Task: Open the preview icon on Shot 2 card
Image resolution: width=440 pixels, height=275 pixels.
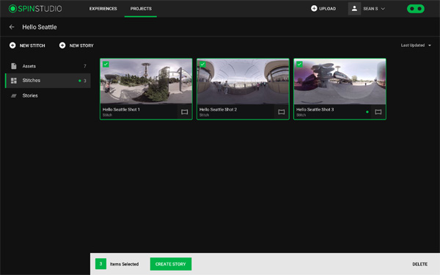Action: [281, 112]
